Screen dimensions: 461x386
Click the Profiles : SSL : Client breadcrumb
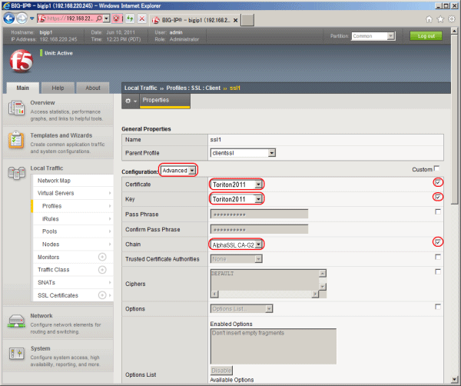[193, 88]
